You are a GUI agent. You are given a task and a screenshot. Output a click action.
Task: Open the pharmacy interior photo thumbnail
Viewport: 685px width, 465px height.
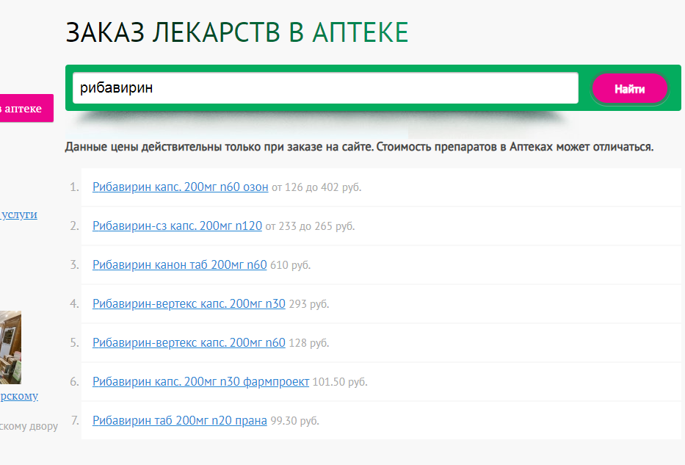(10, 347)
